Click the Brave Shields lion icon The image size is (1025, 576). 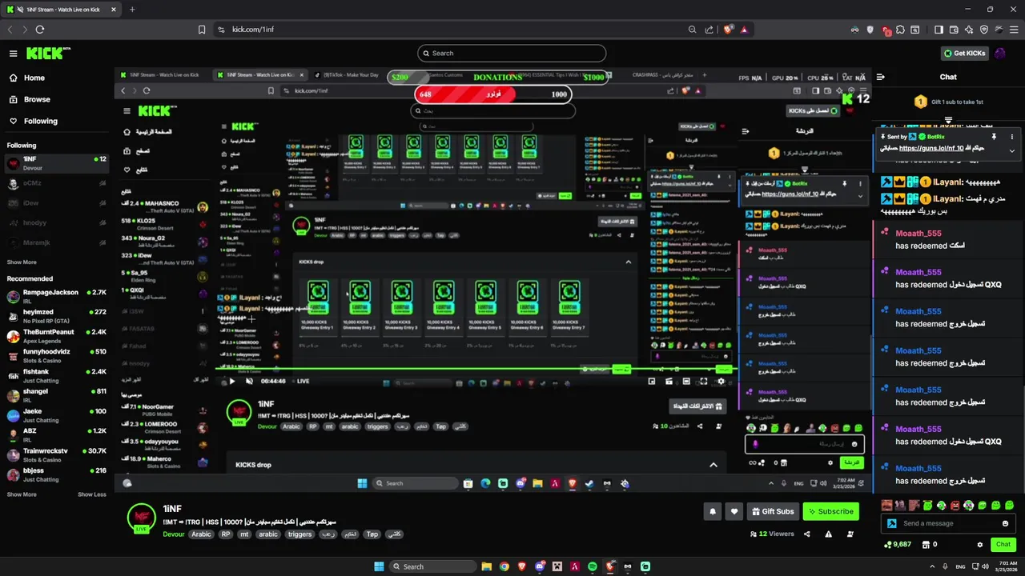click(x=729, y=30)
